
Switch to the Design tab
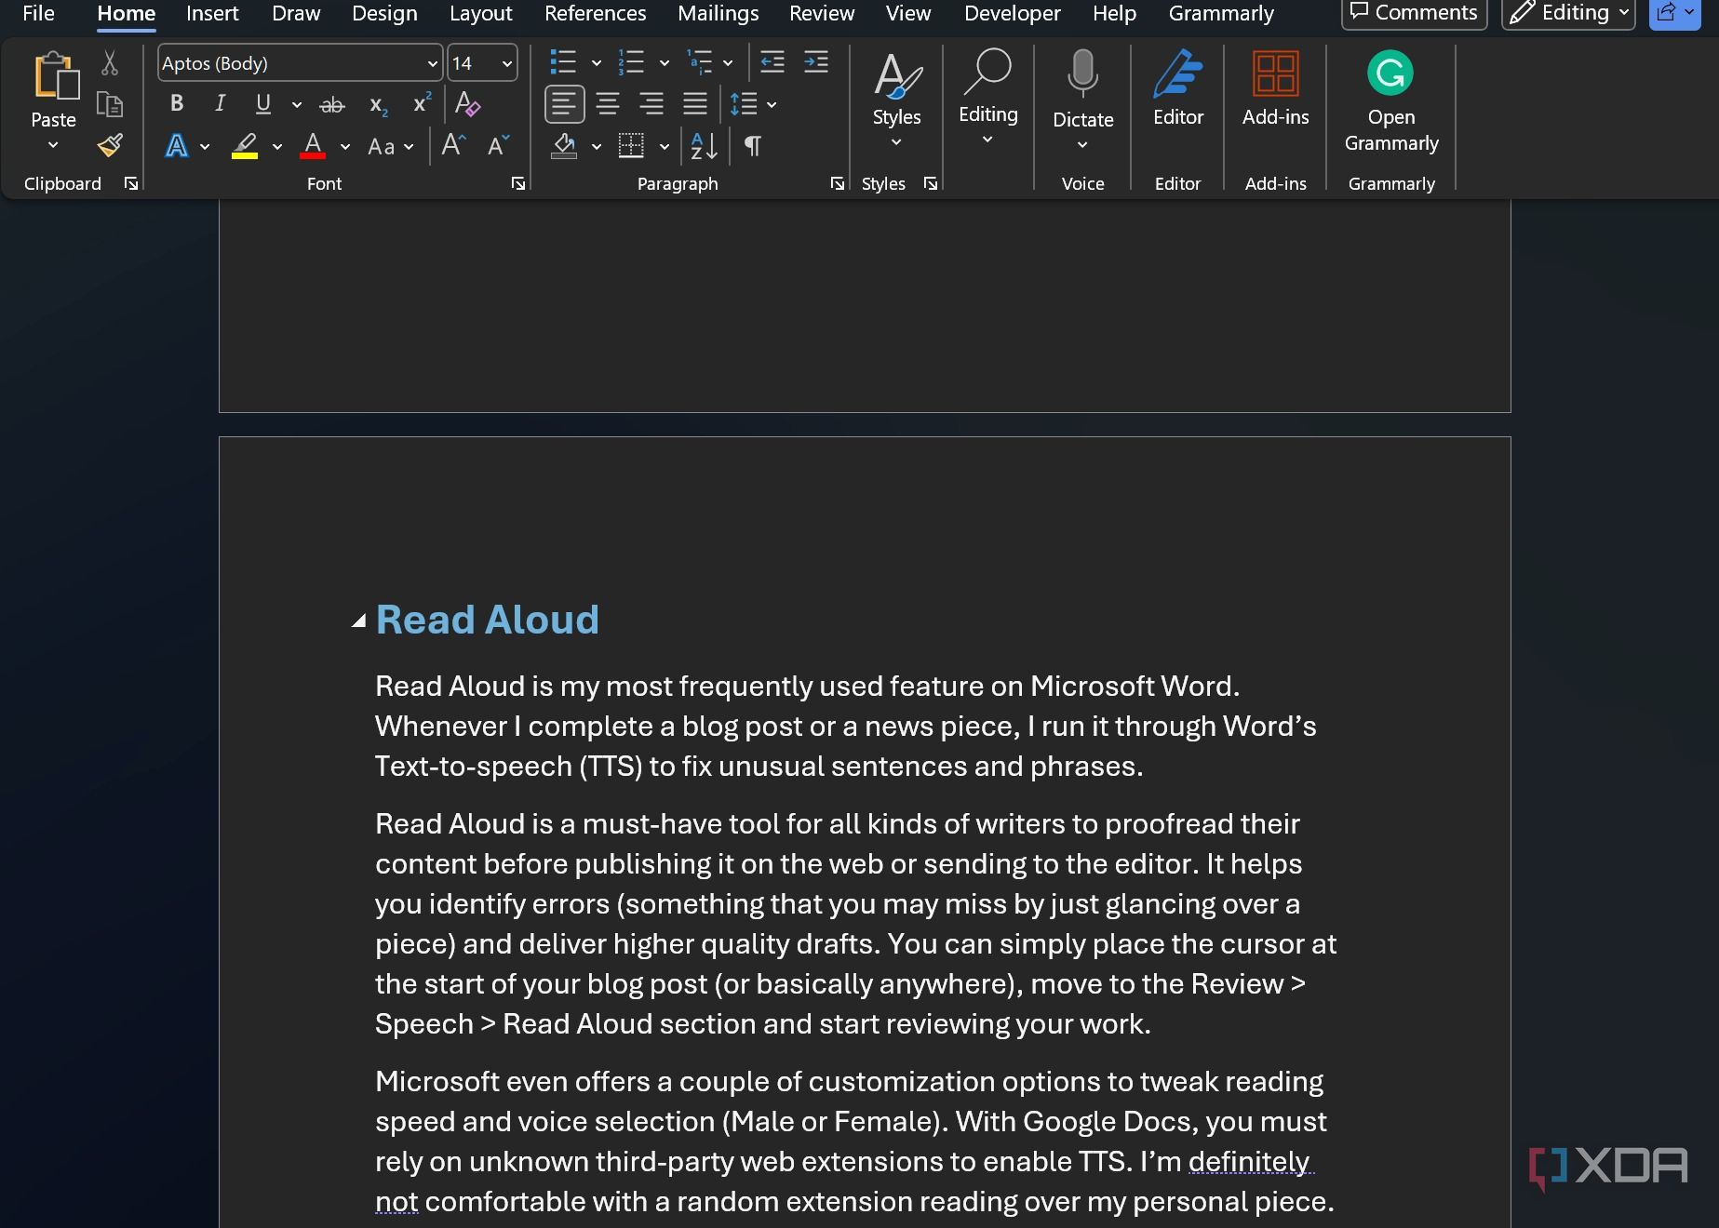384,13
